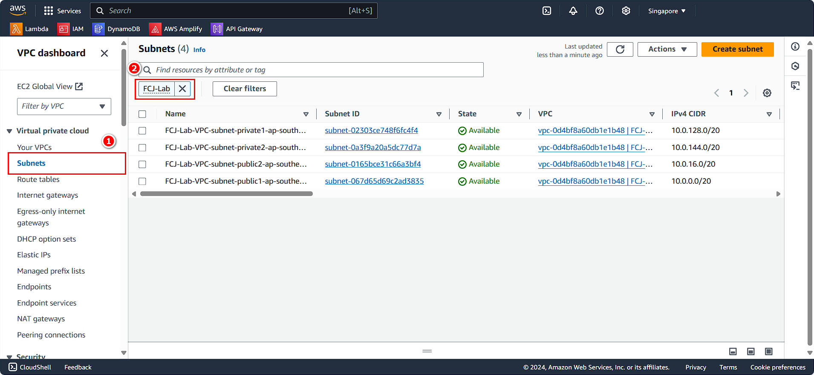
Task: Expand the Security section
Action: (9, 357)
